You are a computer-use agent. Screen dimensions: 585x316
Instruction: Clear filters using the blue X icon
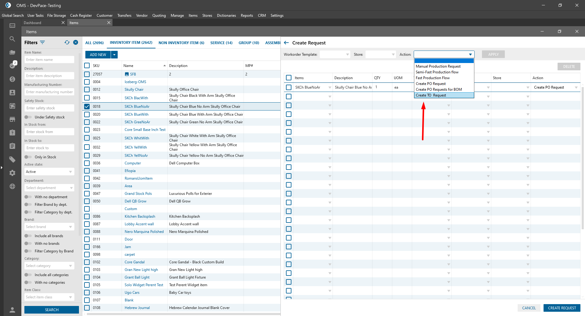pos(76,43)
